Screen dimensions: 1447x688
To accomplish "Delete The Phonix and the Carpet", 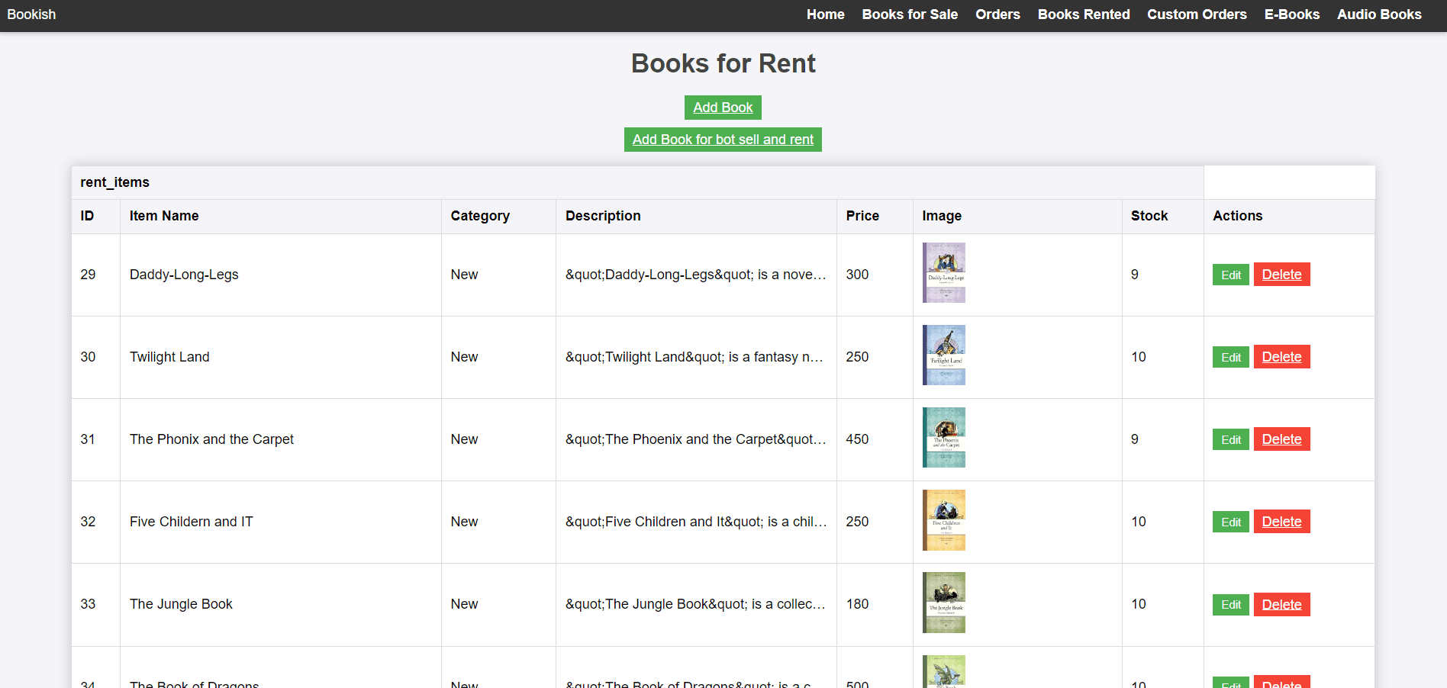I will point(1281,439).
